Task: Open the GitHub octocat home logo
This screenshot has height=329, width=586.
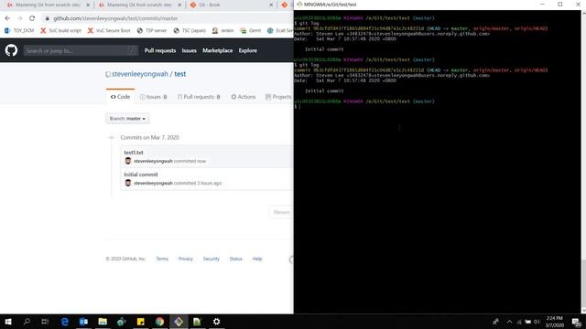Action: 11,50
